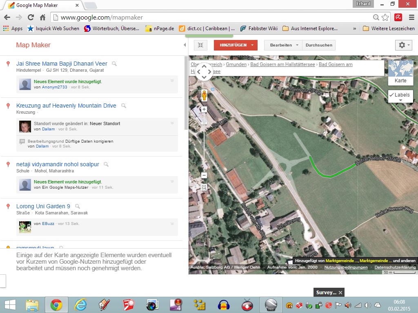Expand details of Anonym2733's edit entry

pyautogui.click(x=172, y=81)
